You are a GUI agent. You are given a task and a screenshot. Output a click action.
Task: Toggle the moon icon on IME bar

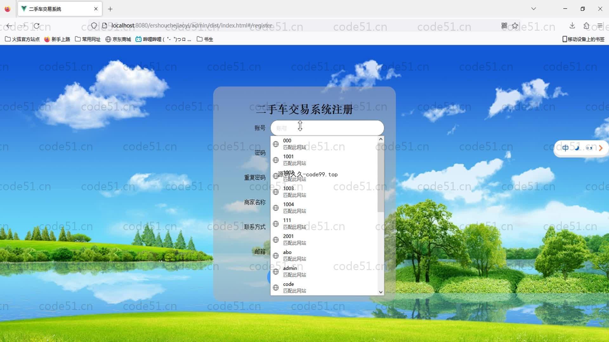[577, 148]
